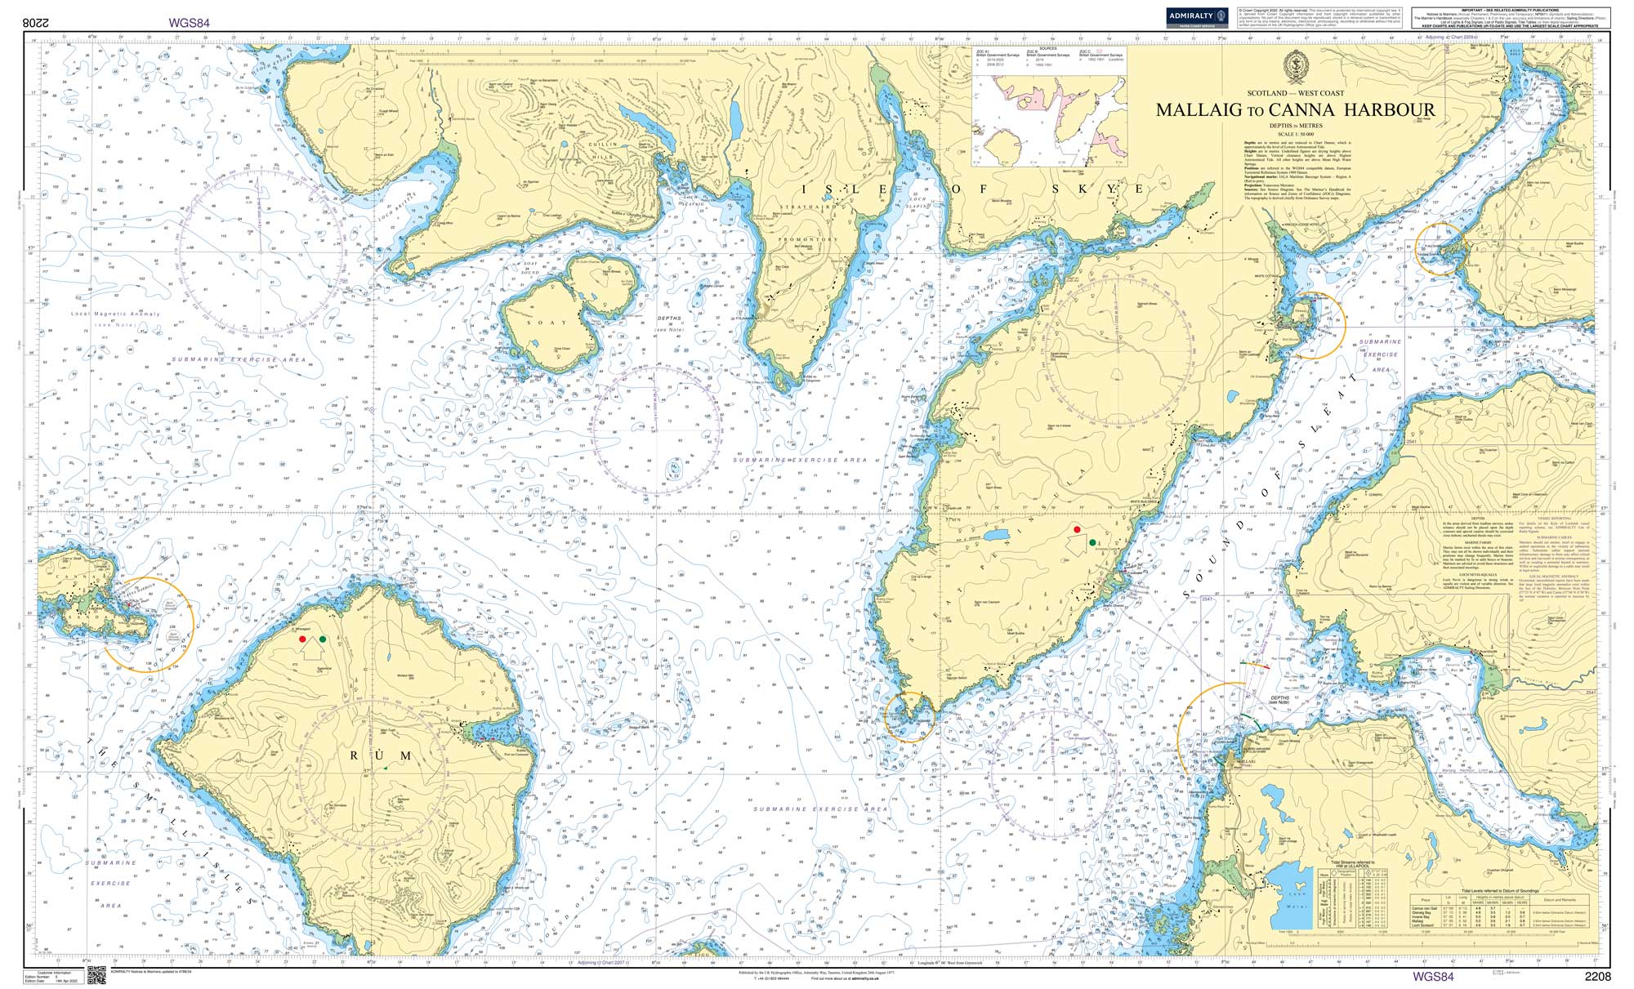Select the orange circle around Canna Harbour
This screenshot has width=1634, height=989.
147,625
